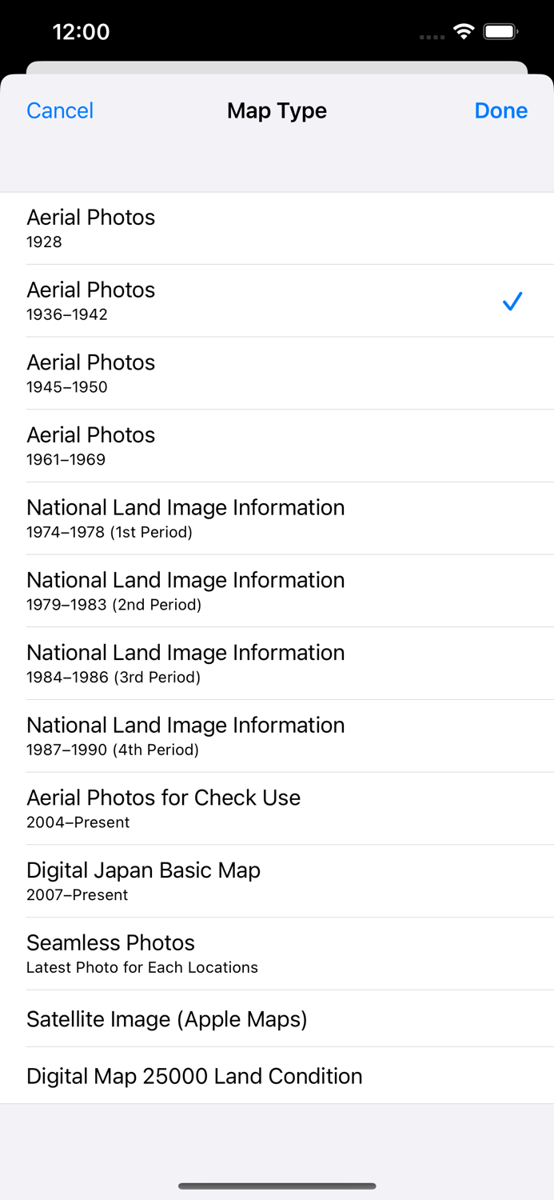Choose National Land Image 1979–1983 (2nd Period)
This screenshot has width=554, height=1200.
[x=277, y=590]
